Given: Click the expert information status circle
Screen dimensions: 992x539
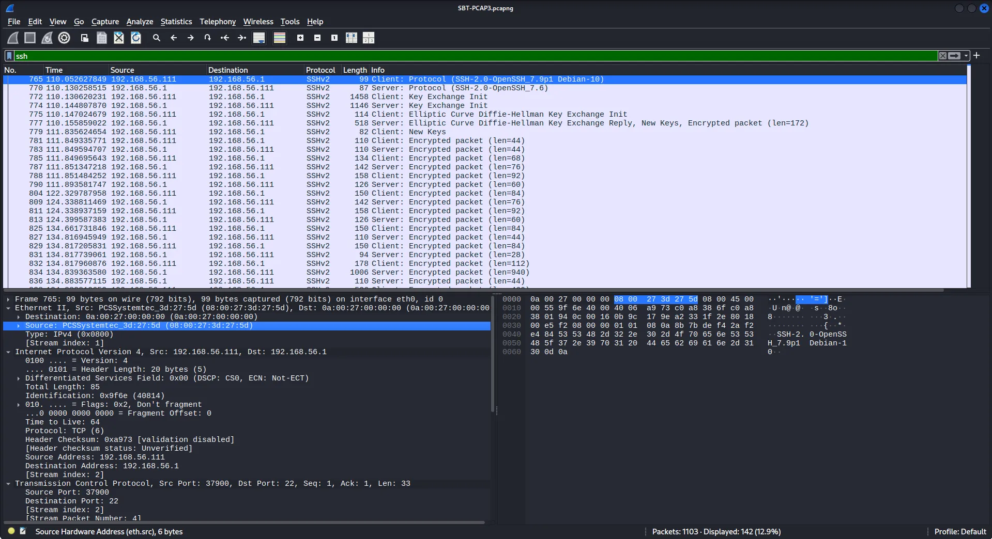Looking at the screenshot, I should click(x=11, y=531).
